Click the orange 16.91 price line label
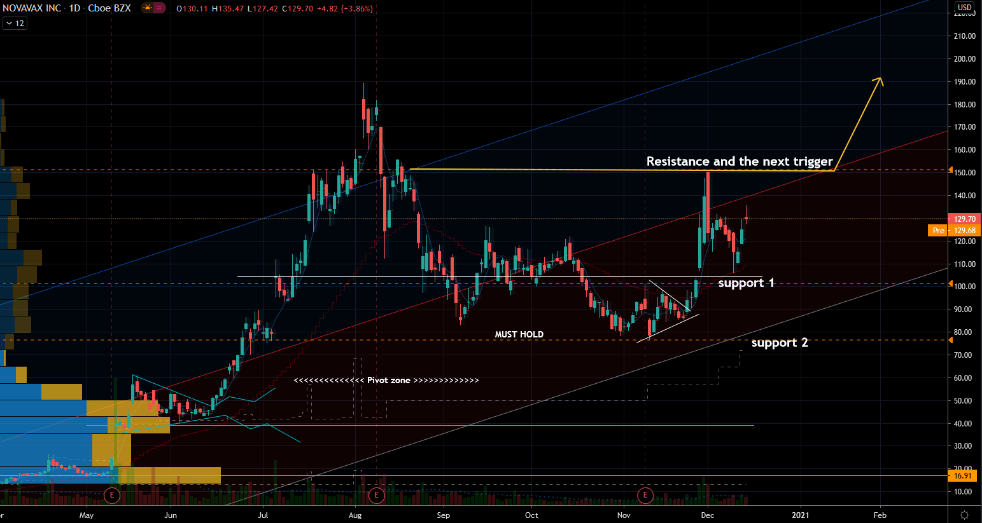982x523 pixels. pos(964,475)
